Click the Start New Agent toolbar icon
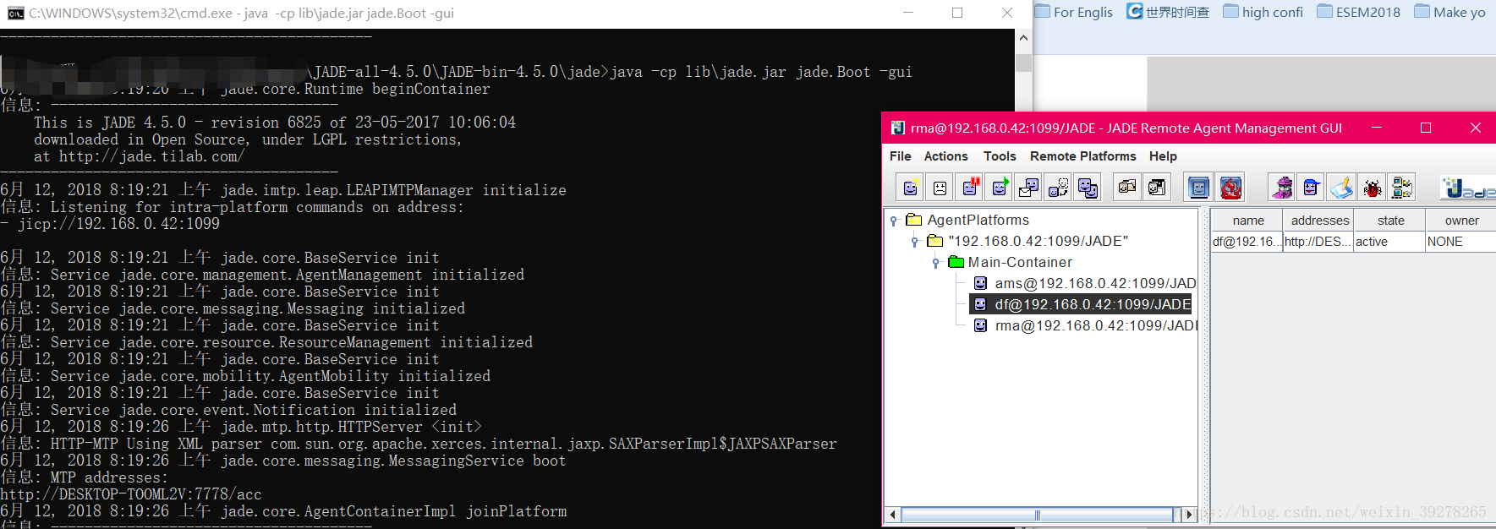The width and height of the screenshot is (1496, 529). coord(911,188)
